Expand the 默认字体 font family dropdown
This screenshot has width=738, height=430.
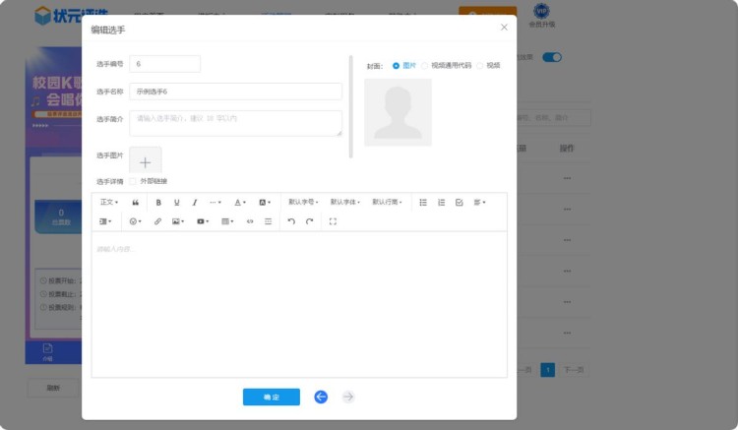[x=344, y=202]
